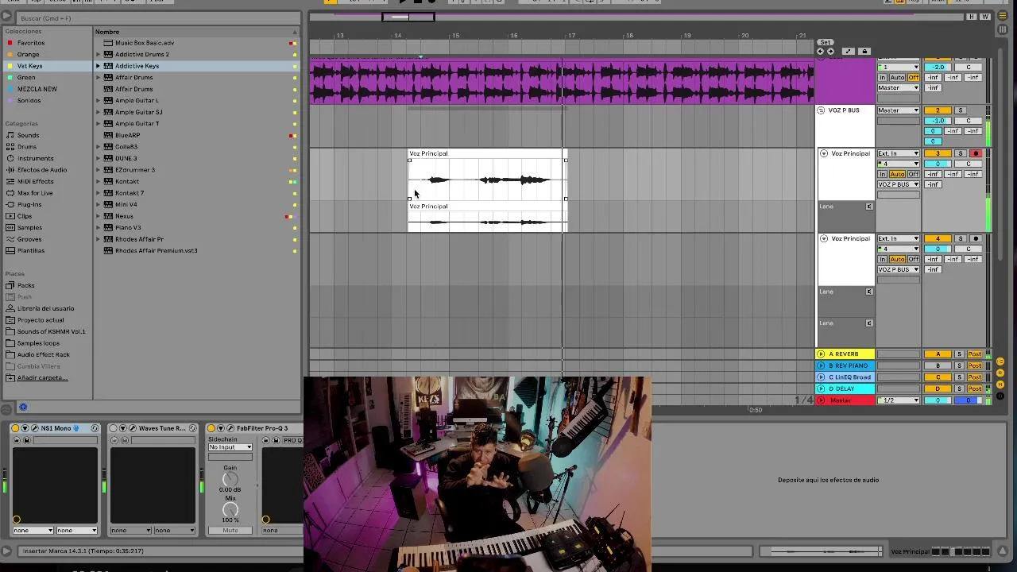Adjust the FabFilter Mix knob
Viewport: 1017px width, 572px height.
230,510
